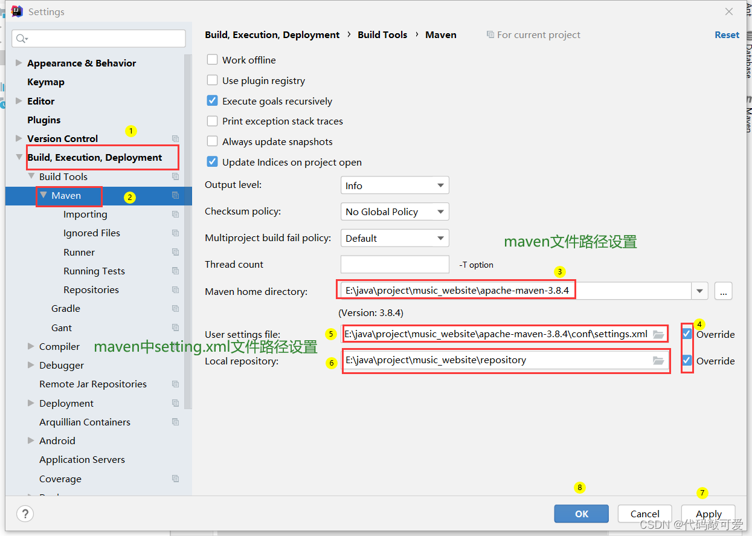The height and width of the screenshot is (536, 752).
Task: Click the User settings file path field
Action: click(506, 334)
